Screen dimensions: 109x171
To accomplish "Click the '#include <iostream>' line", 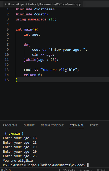I will point(35,9).
